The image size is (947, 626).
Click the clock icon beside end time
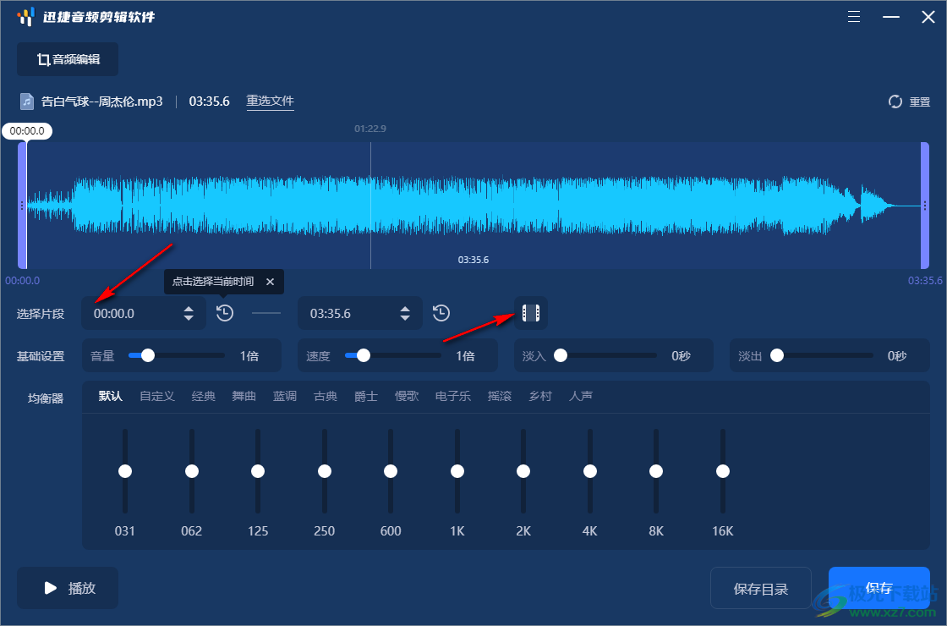[x=441, y=313]
